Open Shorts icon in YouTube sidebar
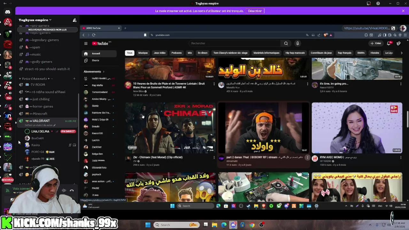This screenshot has height=230, width=409. pos(86,60)
